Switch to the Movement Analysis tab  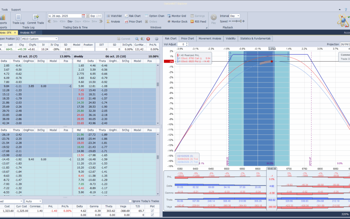coord(210,38)
